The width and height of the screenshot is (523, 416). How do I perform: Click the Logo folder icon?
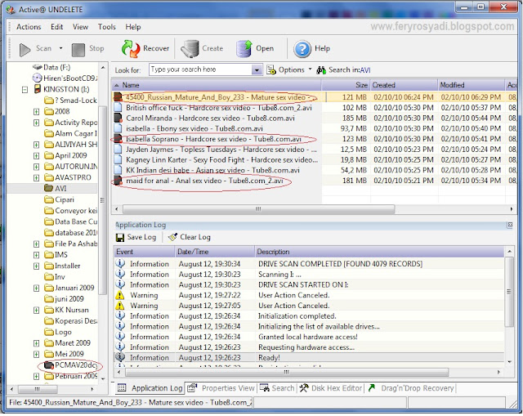coord(49,332)
